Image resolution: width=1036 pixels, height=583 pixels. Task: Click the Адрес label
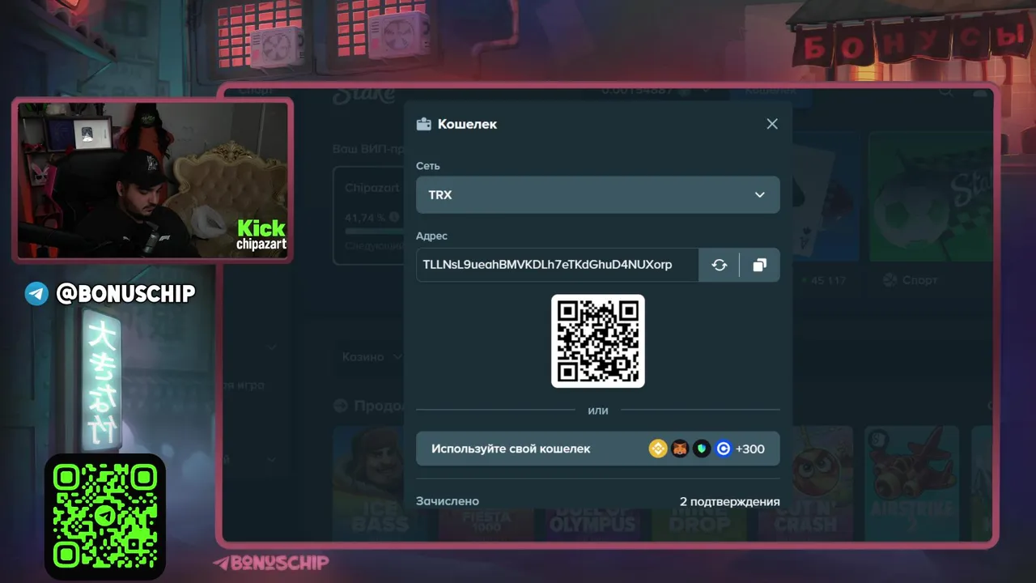point(431,236)
